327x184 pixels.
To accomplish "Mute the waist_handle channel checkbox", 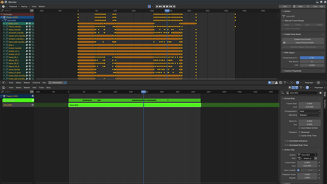I will pyautogui.click(x=30, y=29).
